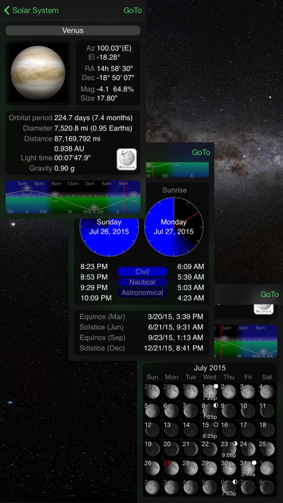The height and width of the screenshot is (503, 283).
Task: Tap GoTo in the Sunrise panel header
Action: pyautogui.click(x=201, y=152)
